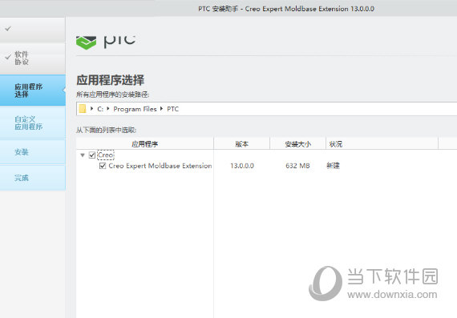Go to 软件协议 step in sidebar
Image resolution: width=457 pixels, height=318 pixels.
tap(33, 58)
